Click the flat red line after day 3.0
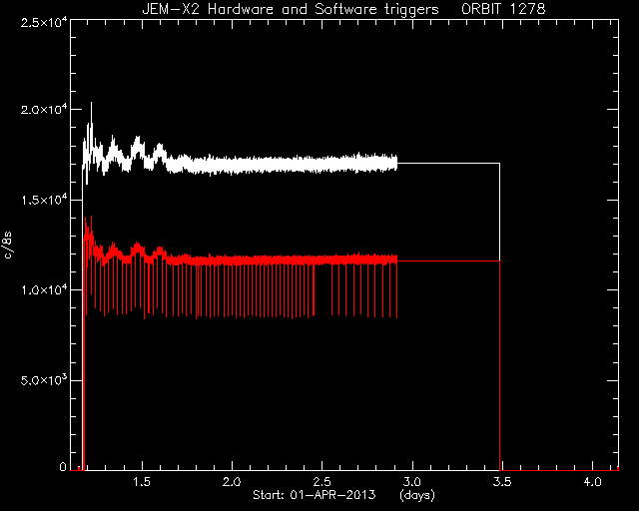This screenshot has width=639, height=511. tap(448, 260)
